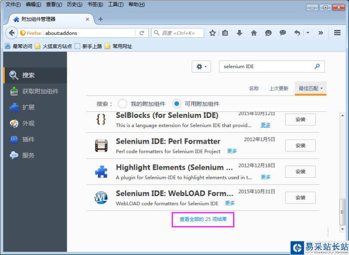Sort results by 上次更新
The width and height of the screenshot is (349, 255).
point(279,88)
